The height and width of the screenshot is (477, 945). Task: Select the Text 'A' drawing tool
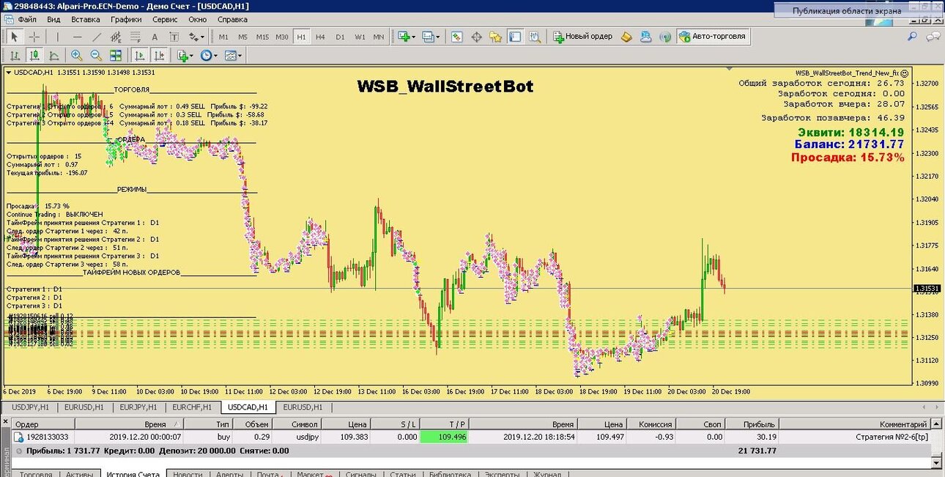pyautogui.click(x=155, y=37)
